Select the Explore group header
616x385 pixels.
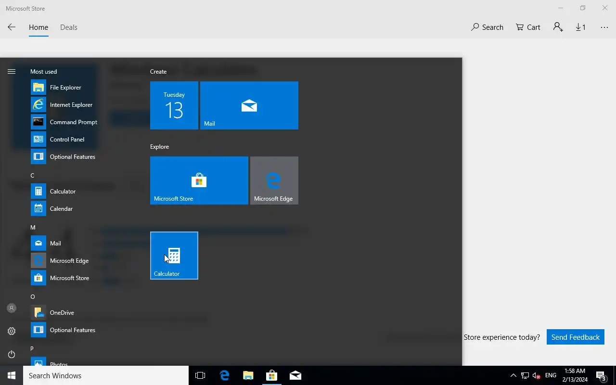(x=159, y=147)
